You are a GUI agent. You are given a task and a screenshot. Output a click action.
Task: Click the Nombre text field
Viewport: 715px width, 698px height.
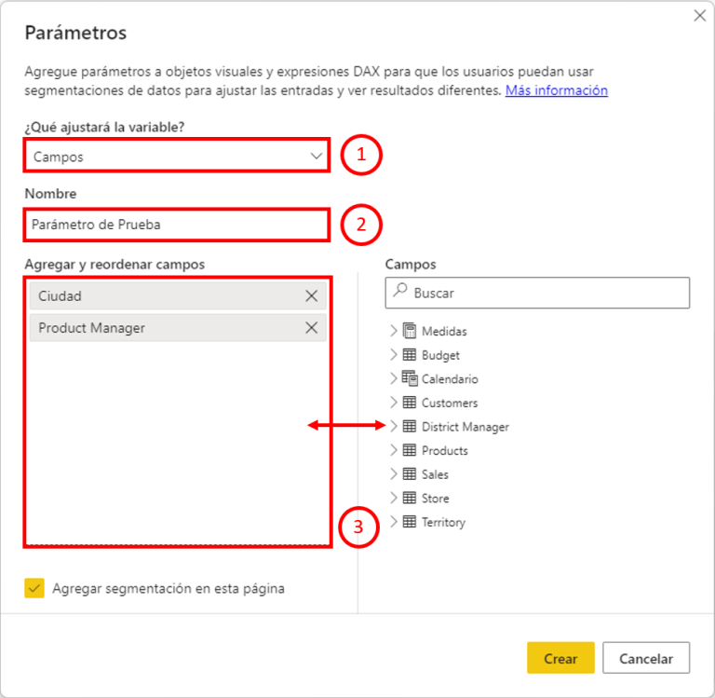coord(177,225)
